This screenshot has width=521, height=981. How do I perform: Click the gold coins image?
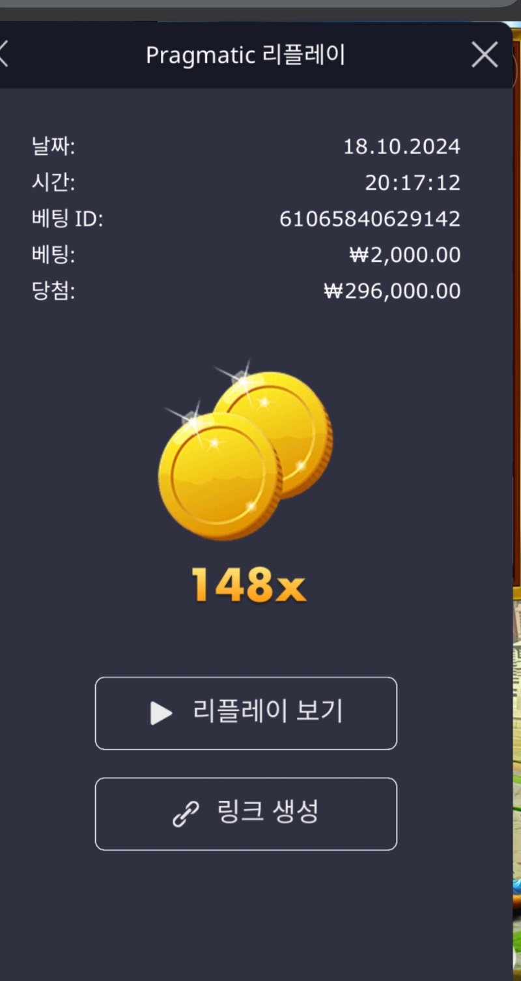[x=245, y=450]
